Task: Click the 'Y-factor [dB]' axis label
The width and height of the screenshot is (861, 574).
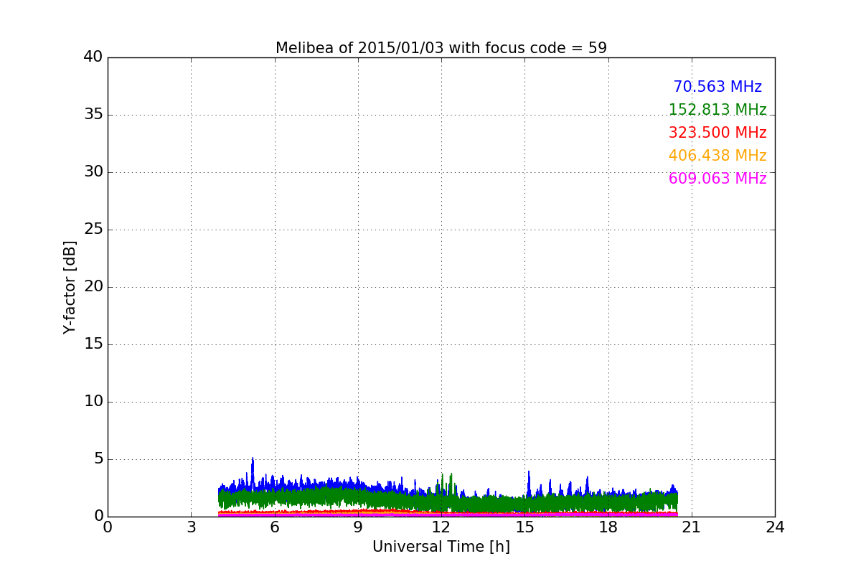Action: (x=70, y=287)
